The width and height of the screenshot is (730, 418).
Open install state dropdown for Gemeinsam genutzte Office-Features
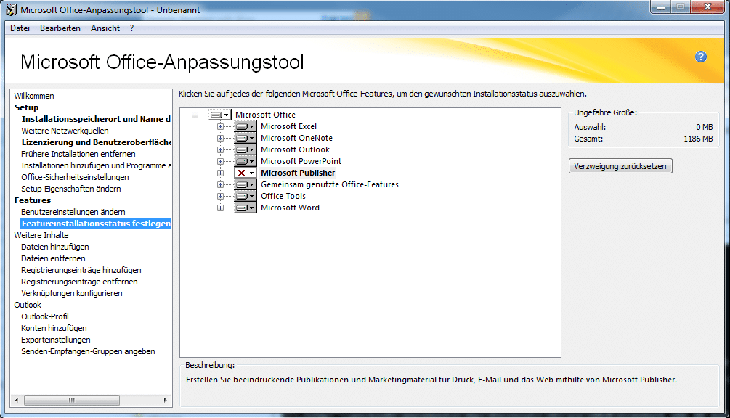point(246,184)
